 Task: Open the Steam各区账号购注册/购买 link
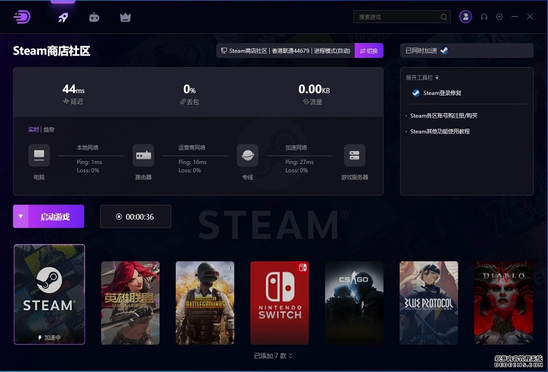(443, 116)
